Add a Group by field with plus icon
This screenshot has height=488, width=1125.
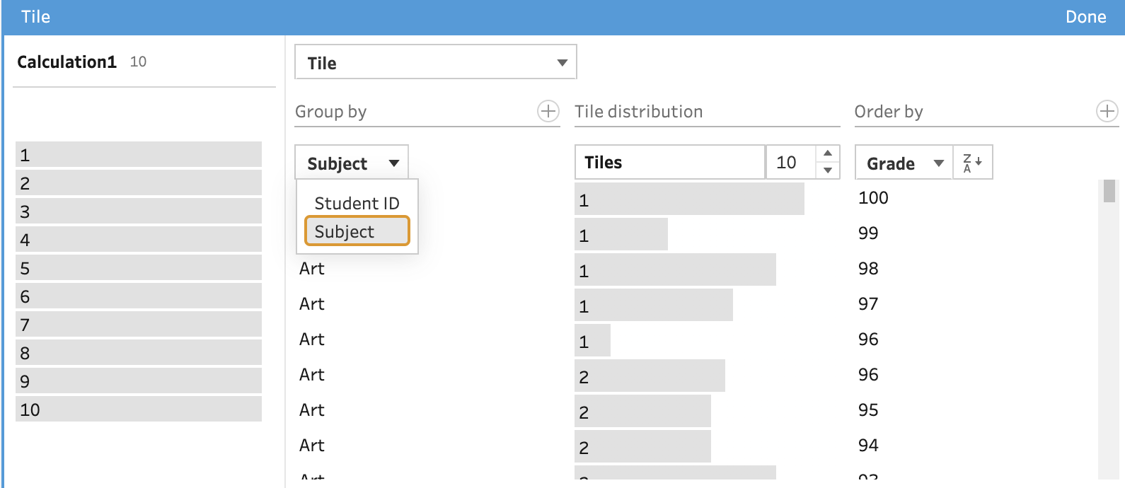coord(548,111)
